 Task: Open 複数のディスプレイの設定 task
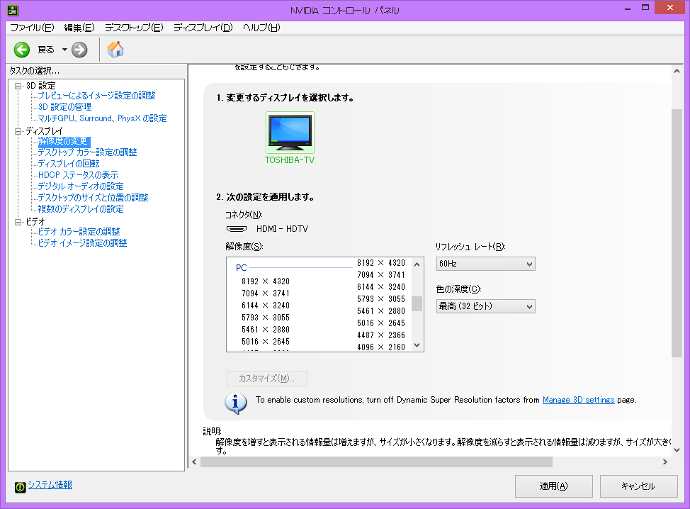click(x=81, y=209)
